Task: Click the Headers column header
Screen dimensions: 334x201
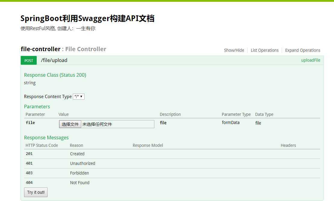Action: pyautogui.click(x=288, y=145)
